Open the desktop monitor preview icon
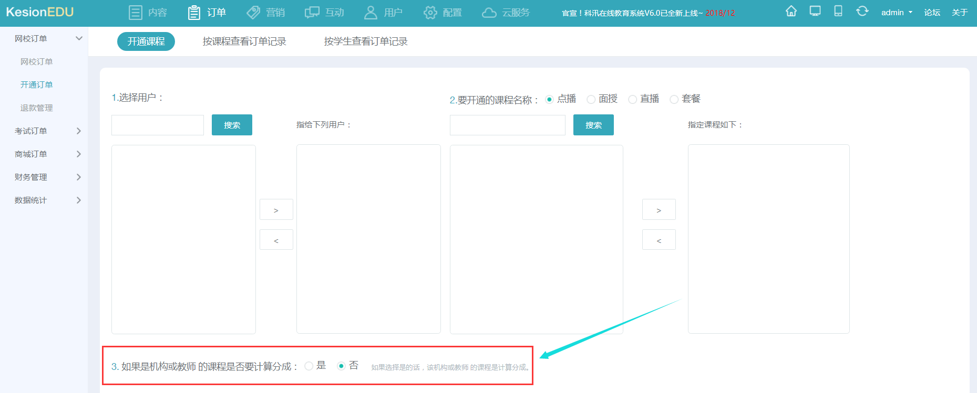The height and width of the screenshot is (393, 977). 815,12
